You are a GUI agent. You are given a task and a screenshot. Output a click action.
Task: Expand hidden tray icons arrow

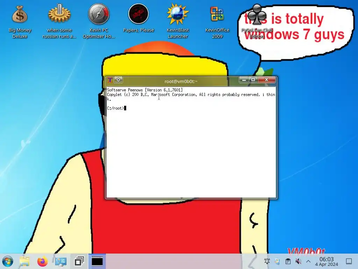[x=308, y=261]
